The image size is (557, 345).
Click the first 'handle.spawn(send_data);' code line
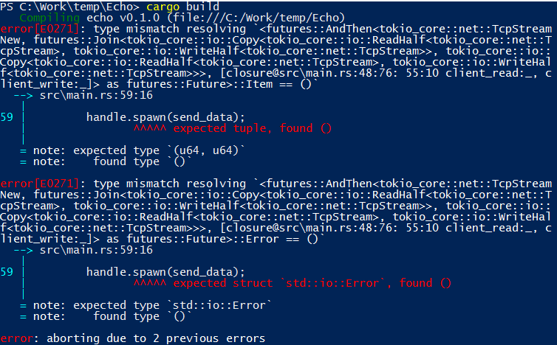(165, 117)
